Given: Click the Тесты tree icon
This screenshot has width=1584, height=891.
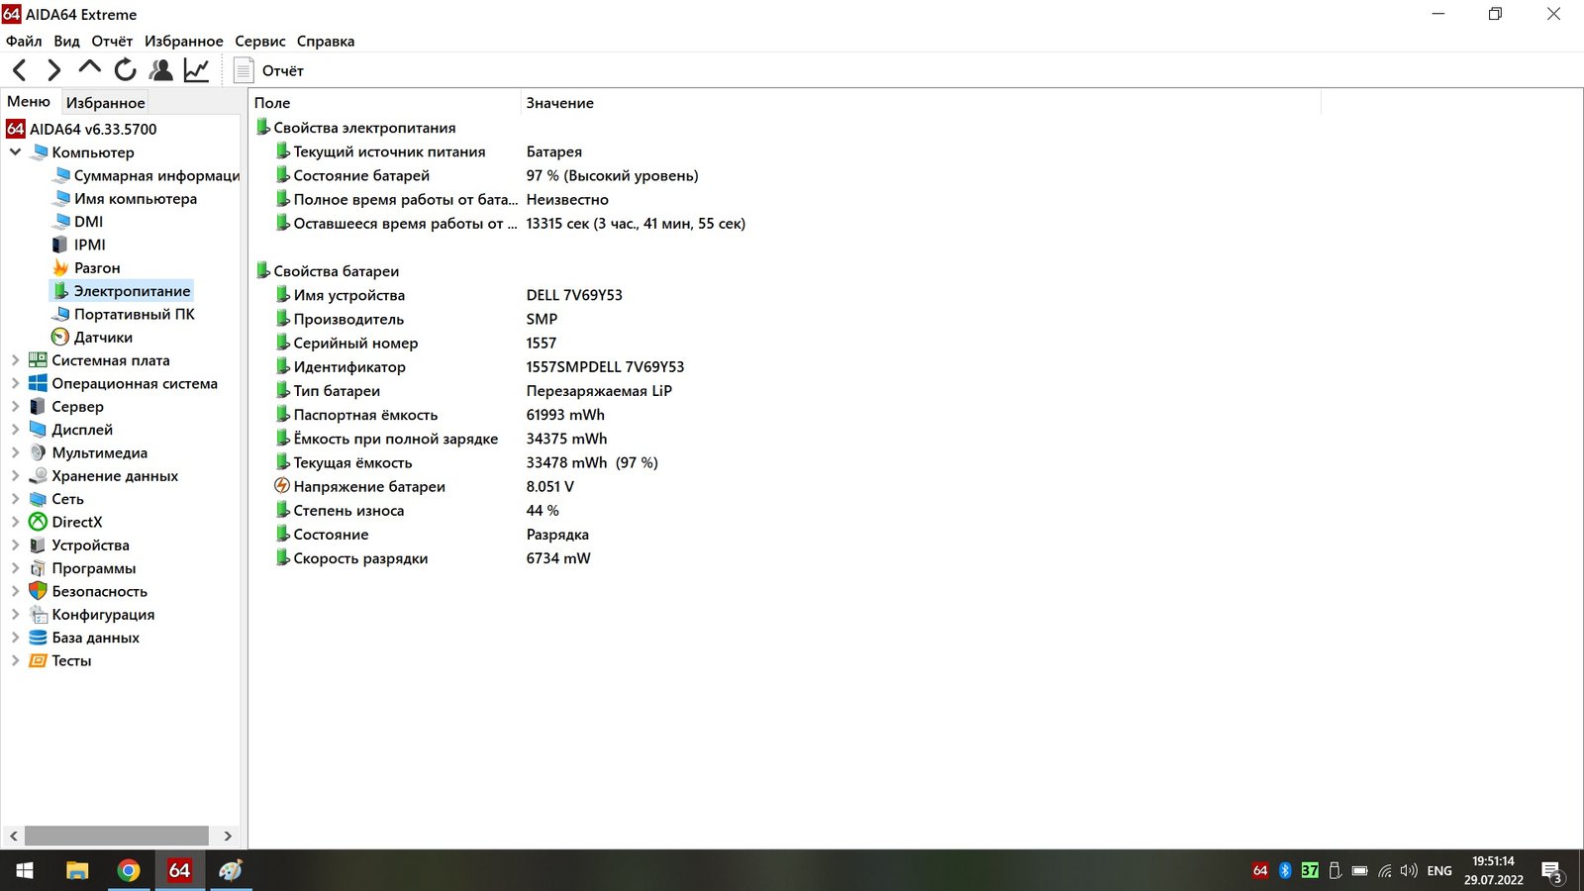Looking at the screenshot, I should point(38,660).
